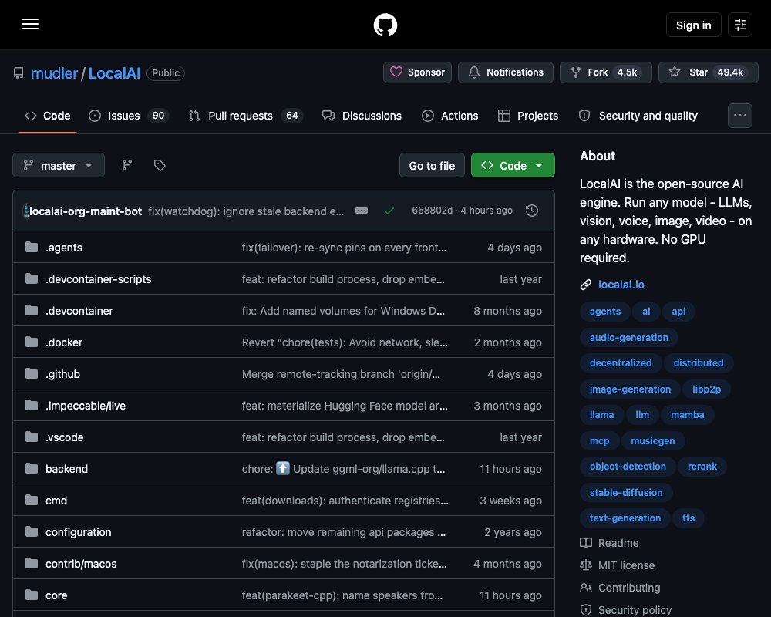
Task: Click the audio-generation topic tag
Action: [x=629, y=337]
